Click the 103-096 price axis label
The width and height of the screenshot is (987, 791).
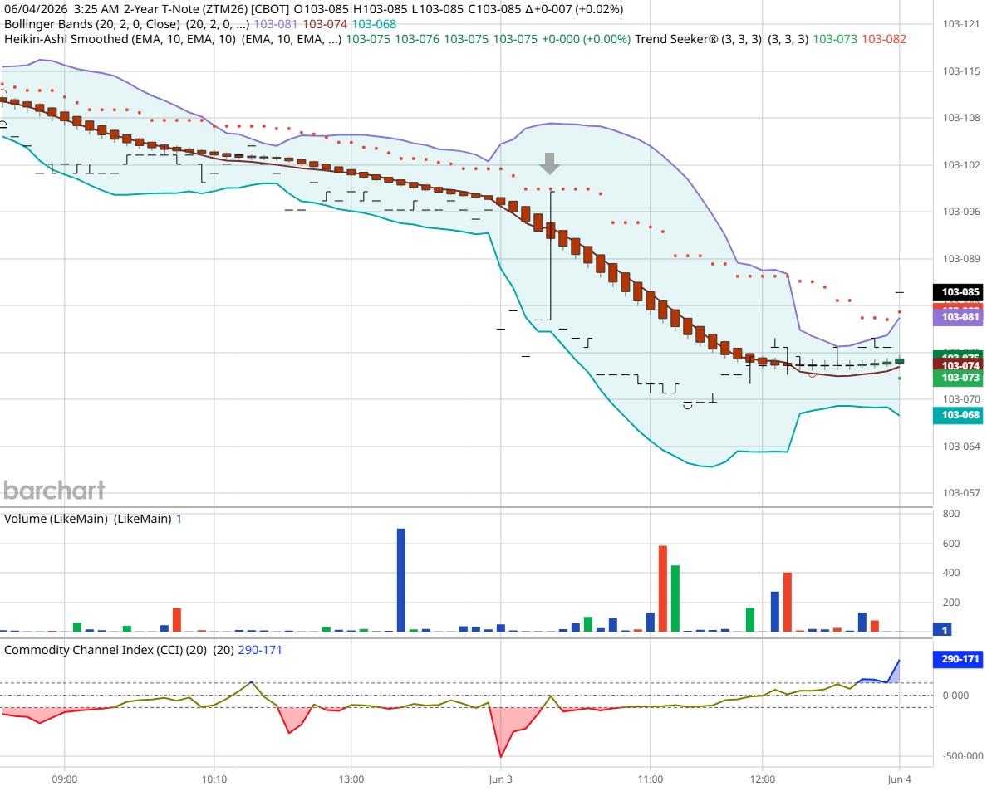960,212
